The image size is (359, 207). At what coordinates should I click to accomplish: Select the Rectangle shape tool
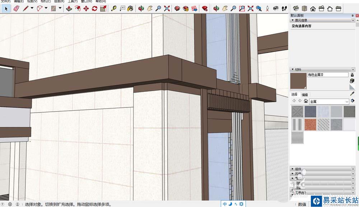tap(53, 9)
